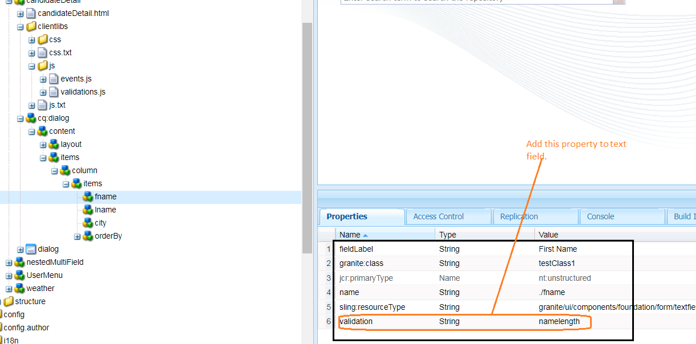Screen dimensions: 696x344
Task: Open the clientlibs folder icon
Action: tap(31, 26)
